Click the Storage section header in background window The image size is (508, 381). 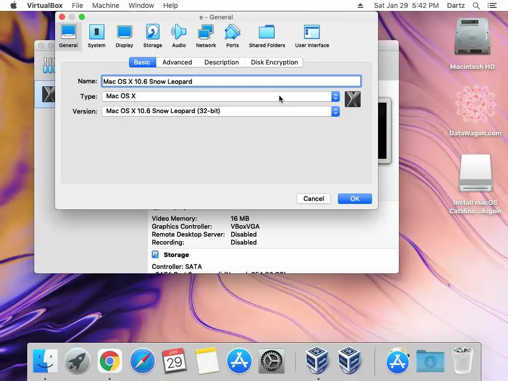[x=176, y=254]
